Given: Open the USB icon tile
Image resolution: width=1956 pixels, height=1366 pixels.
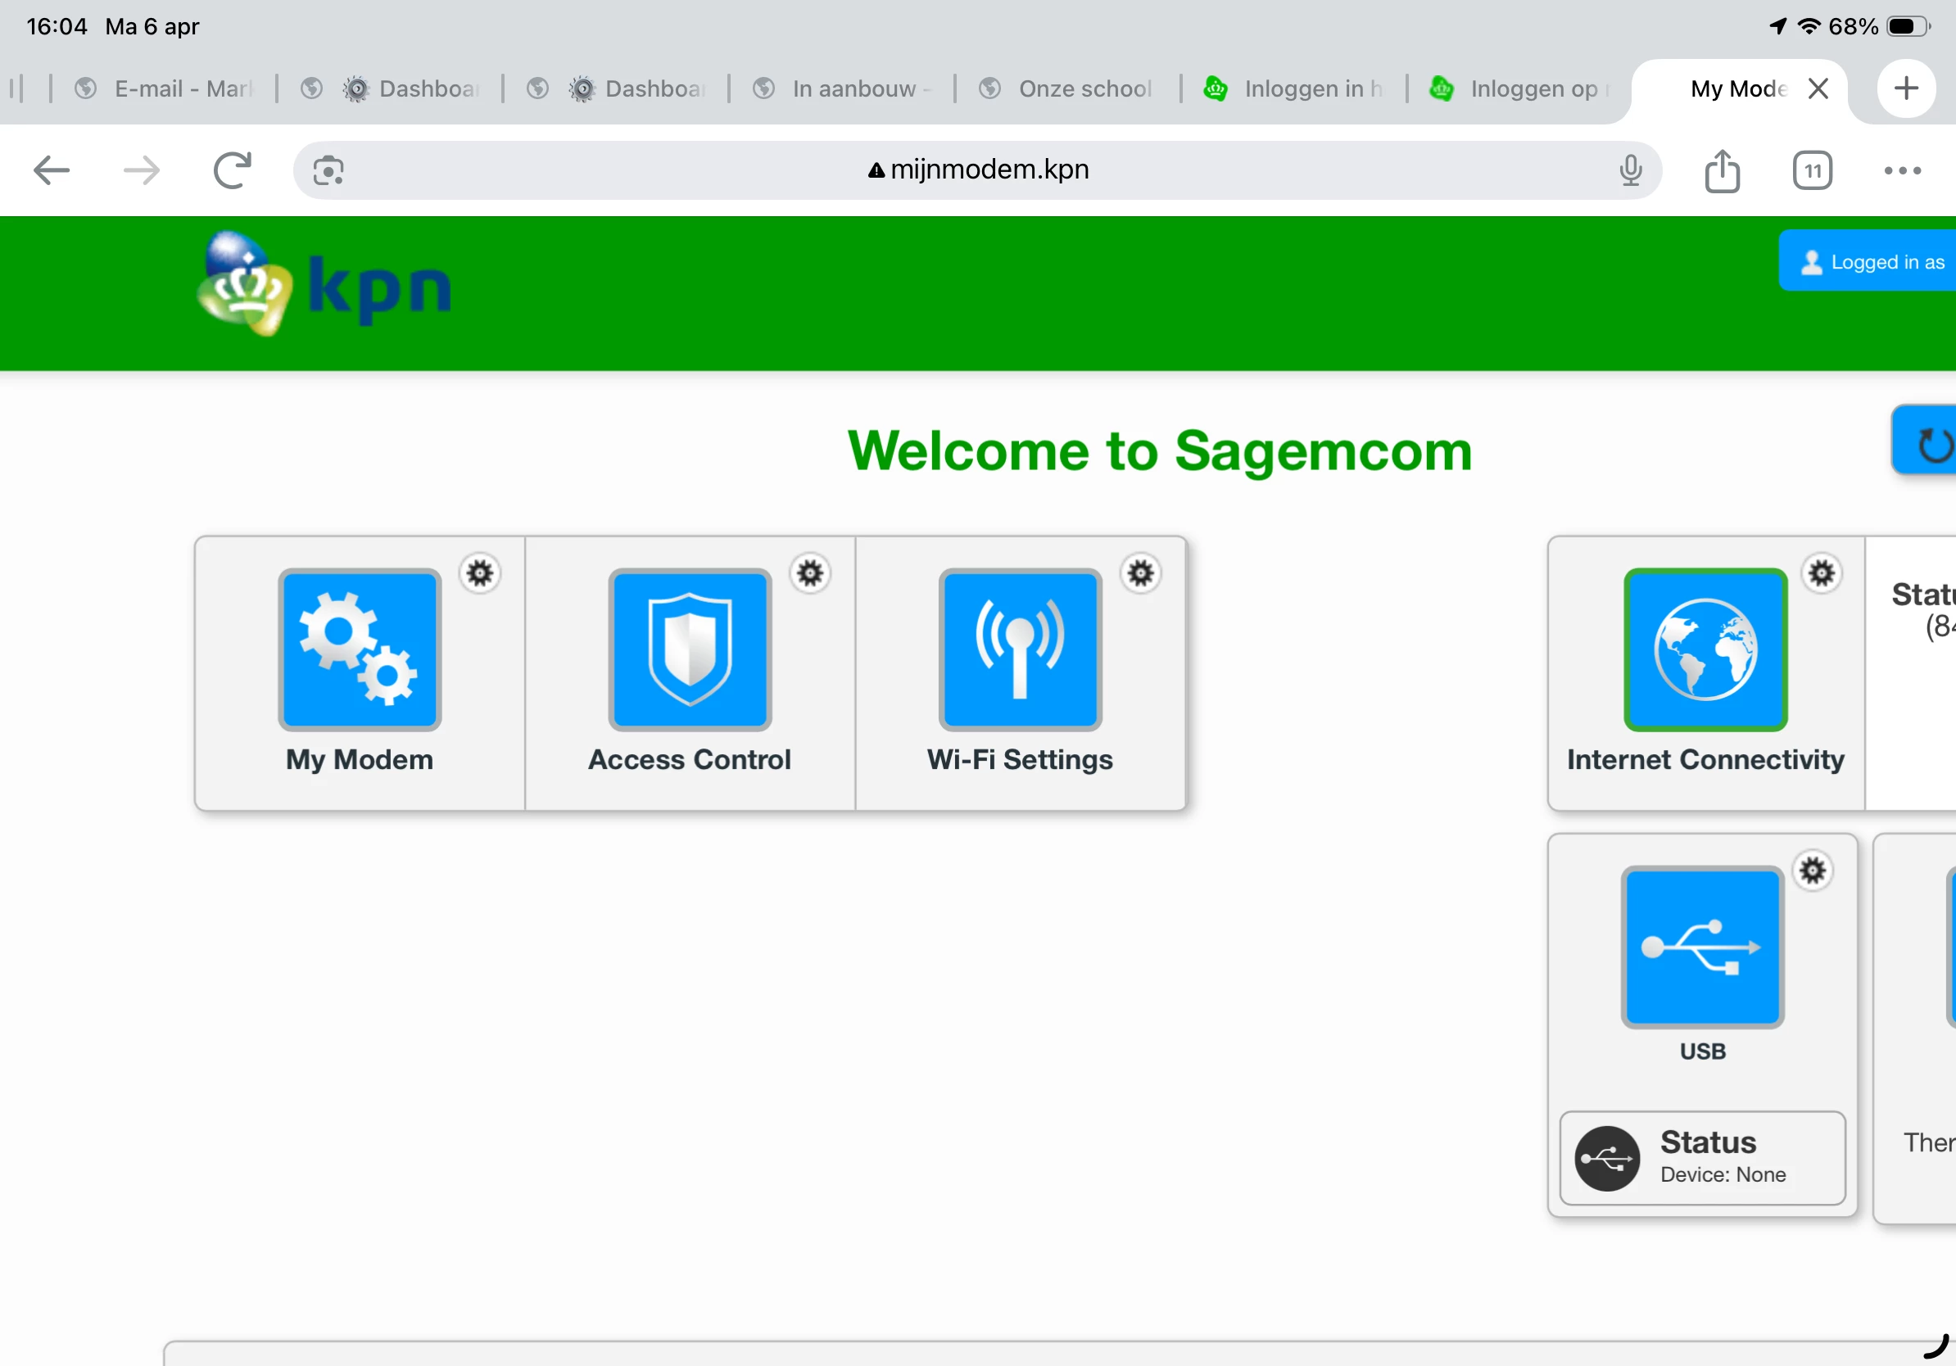Looking at the screenshot, I should point(1702,947).
